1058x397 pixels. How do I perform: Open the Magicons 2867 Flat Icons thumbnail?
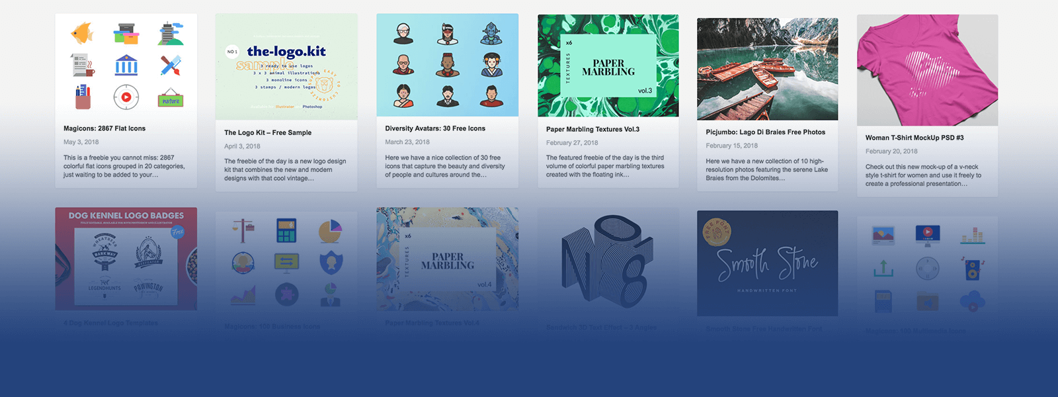pyautogui.click(x=126, y=65)
